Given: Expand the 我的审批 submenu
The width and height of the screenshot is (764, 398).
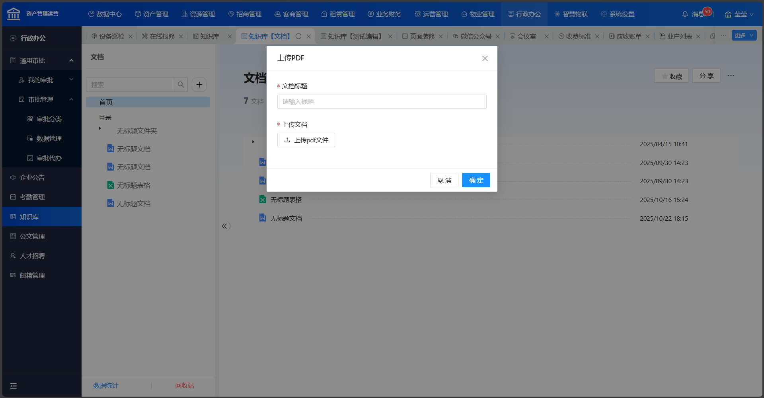Looking at the screenshot, I should [71, 80].
